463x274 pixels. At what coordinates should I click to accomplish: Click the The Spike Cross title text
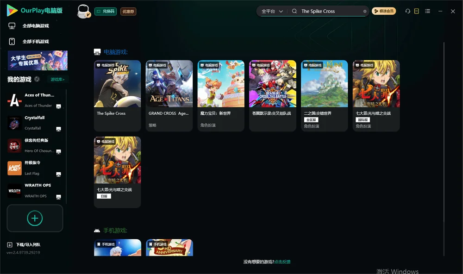point(111,113)
